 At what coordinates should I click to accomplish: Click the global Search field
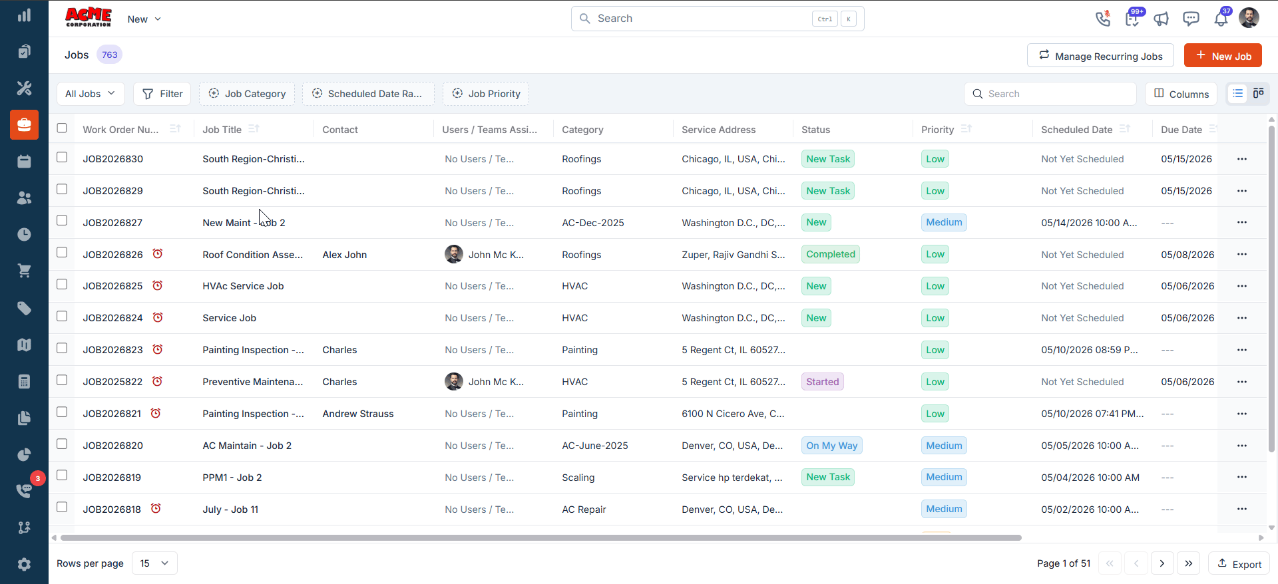pyautogui.click(x=718, y=19)
